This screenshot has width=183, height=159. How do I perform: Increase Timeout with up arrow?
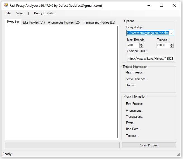172,44
